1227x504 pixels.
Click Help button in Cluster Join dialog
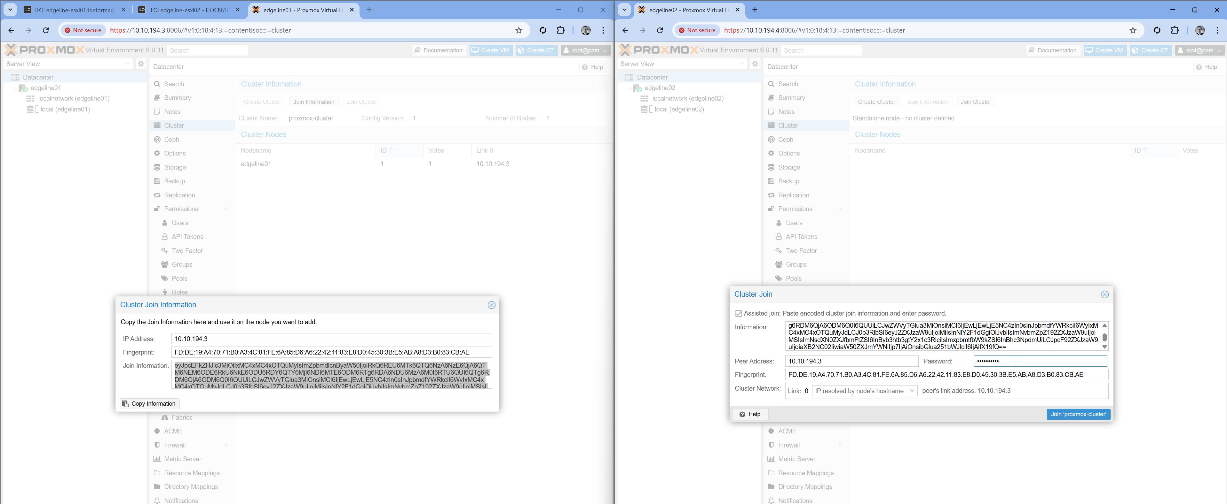pyautogui.click(x=750, y=414)
